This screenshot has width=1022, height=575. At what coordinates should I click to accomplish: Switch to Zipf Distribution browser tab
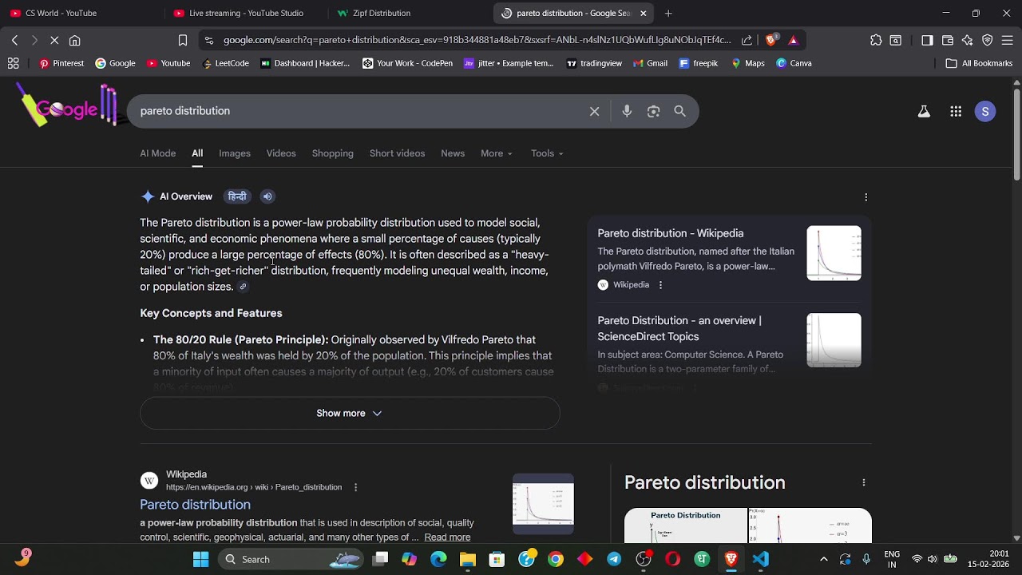click(x=408, y=13)
